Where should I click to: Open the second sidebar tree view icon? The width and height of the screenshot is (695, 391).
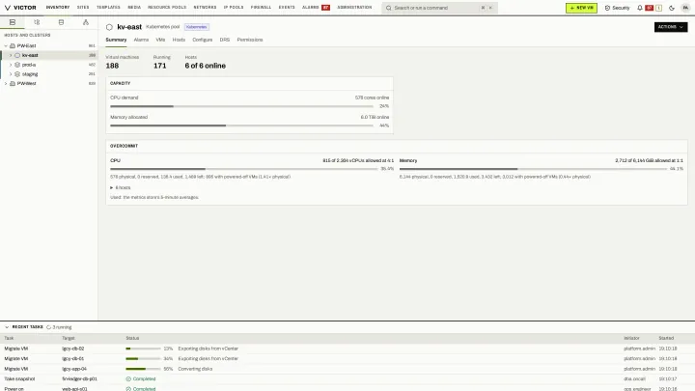pos(37,22)
